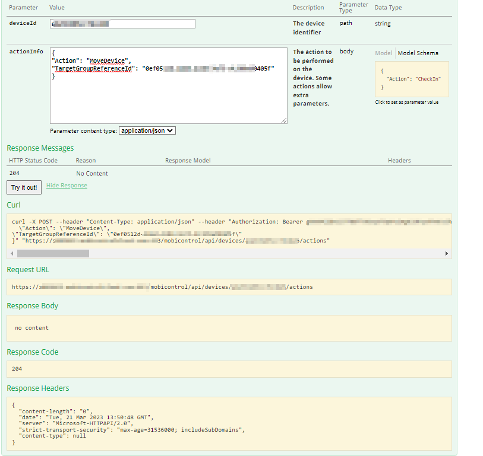Image resolution: width=483 pixels, height=456 pixels.
Task: Click the "no content" Response Body text
Action: (x=32, y=328)
